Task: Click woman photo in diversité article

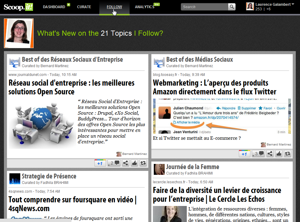Action: [x=170, y=214]
